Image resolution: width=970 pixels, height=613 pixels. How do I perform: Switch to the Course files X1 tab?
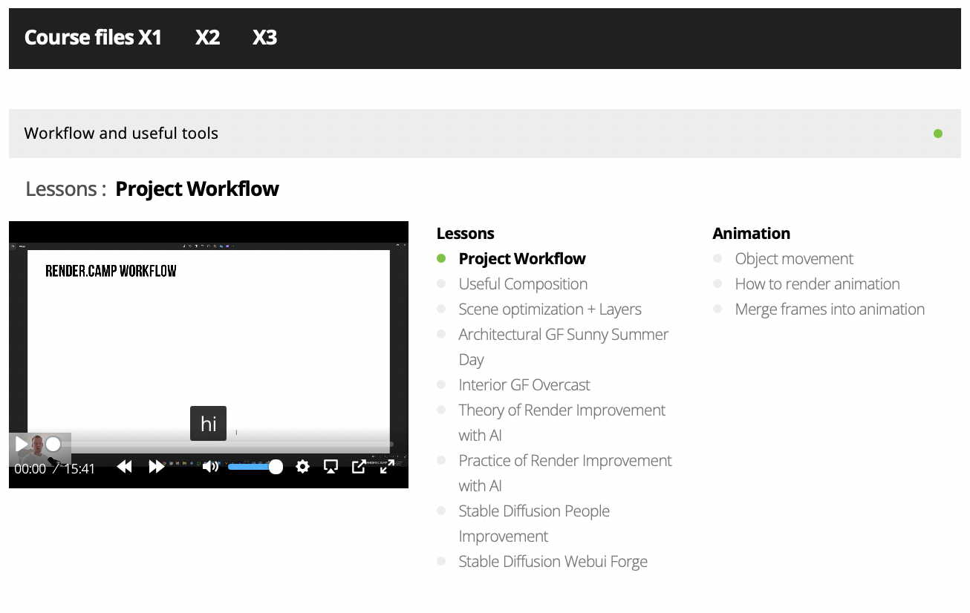pyautogui.click(x=93, y=37)
